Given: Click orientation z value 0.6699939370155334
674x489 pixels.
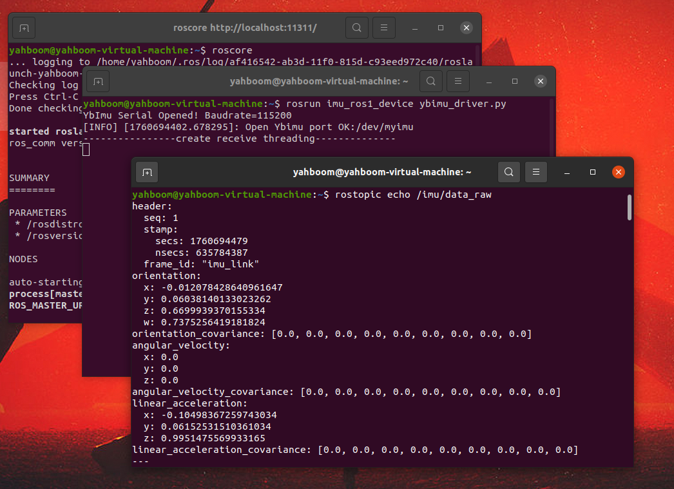Looking at the screenshot, I should 213,311.
